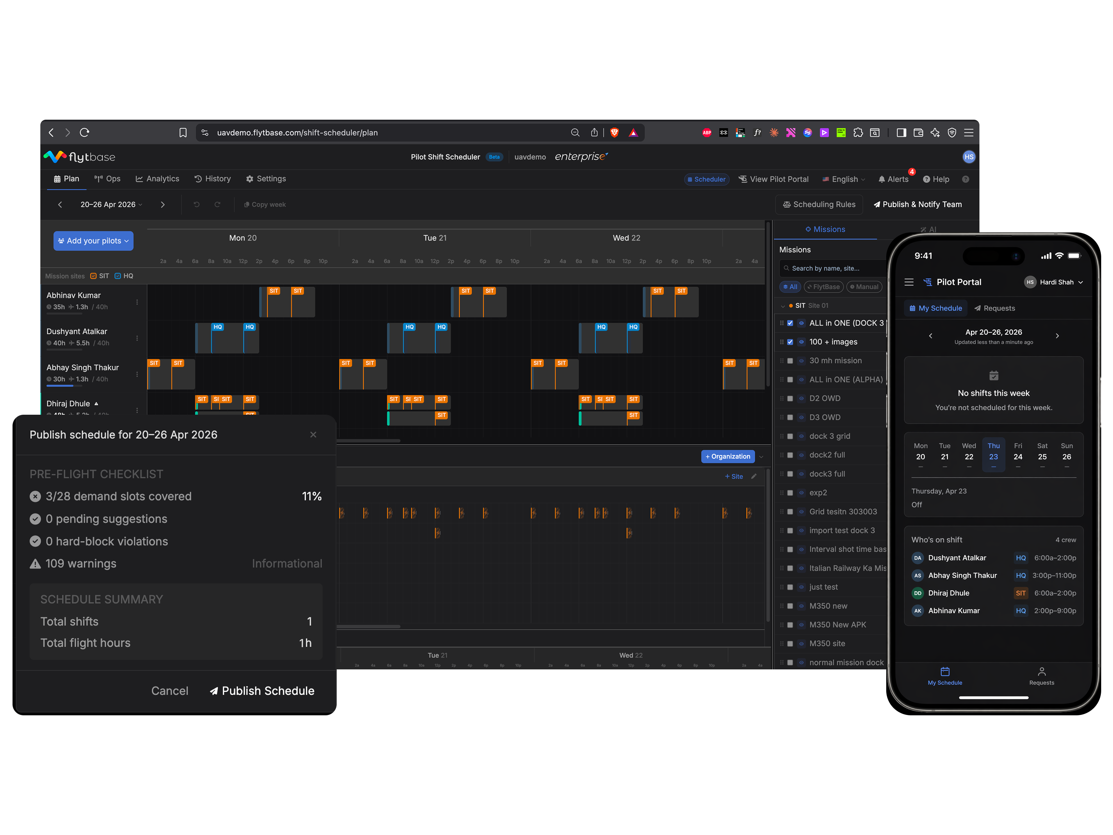Image resolution: width=1113 pixels, height=835 pixels.
Task: Select the FlytBase mission filter chip
Action: [823, 287]
